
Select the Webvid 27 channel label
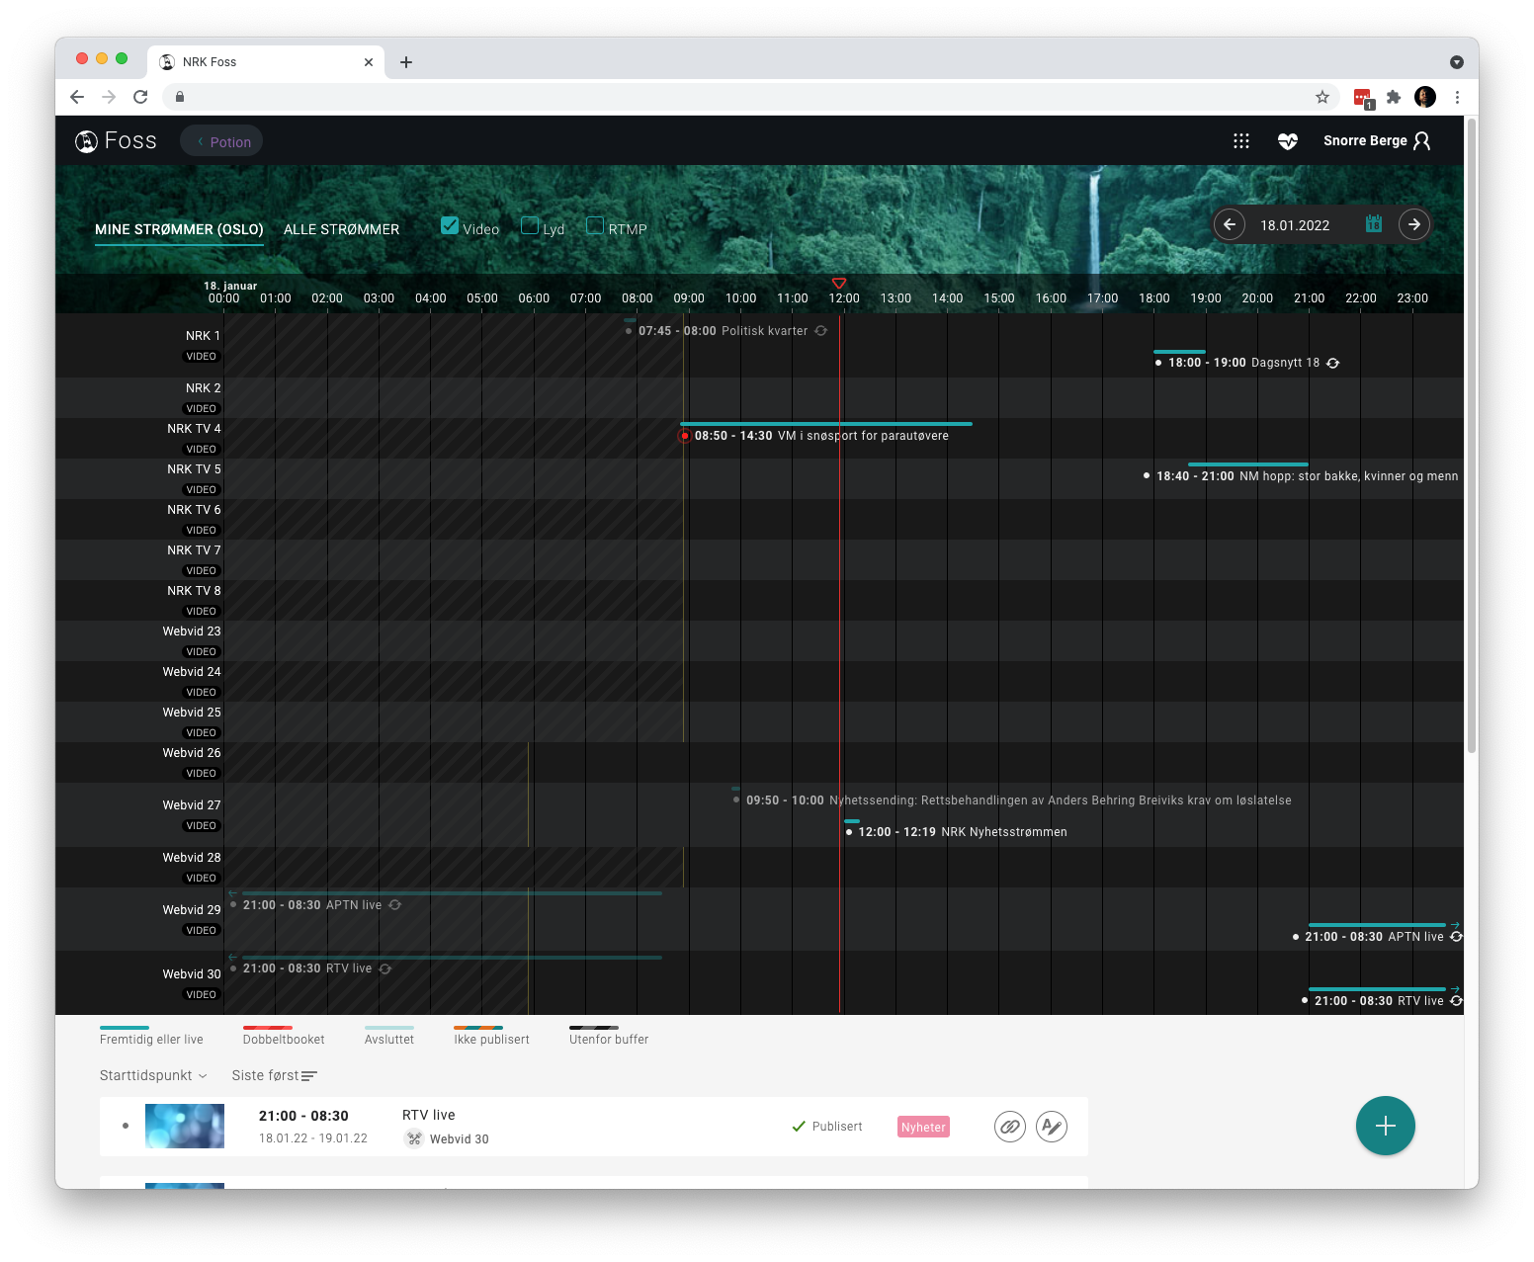click(x=192, y=805)
